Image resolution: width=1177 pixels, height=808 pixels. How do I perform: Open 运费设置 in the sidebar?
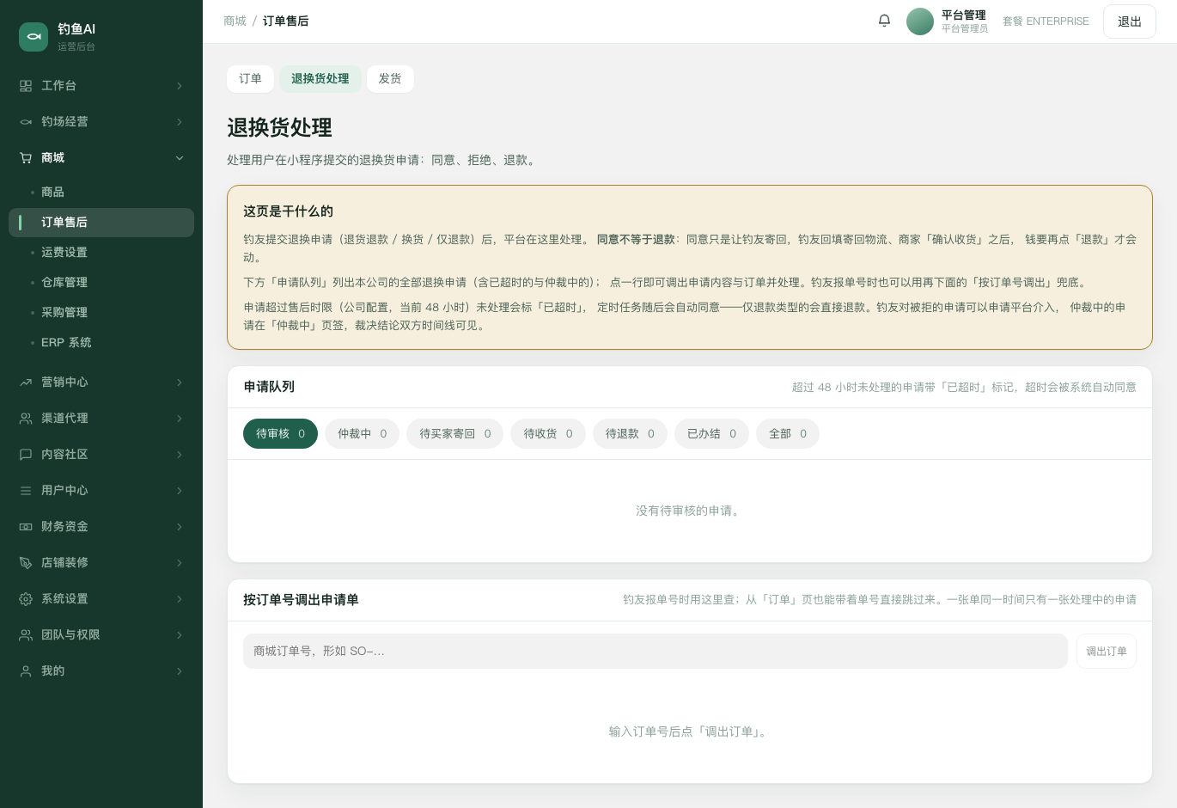pyautogui.click(x=101, y=253)
